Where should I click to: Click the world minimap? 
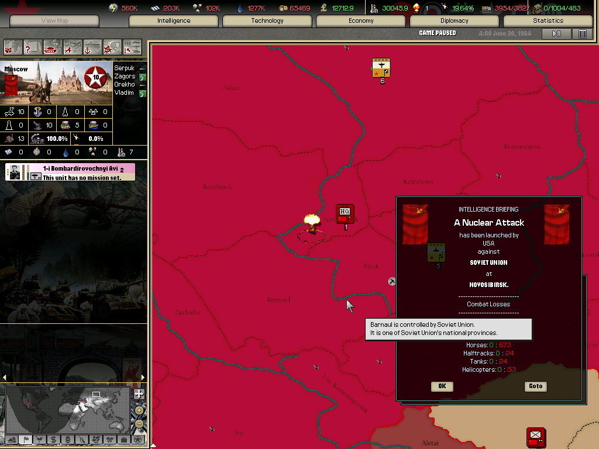67,409
